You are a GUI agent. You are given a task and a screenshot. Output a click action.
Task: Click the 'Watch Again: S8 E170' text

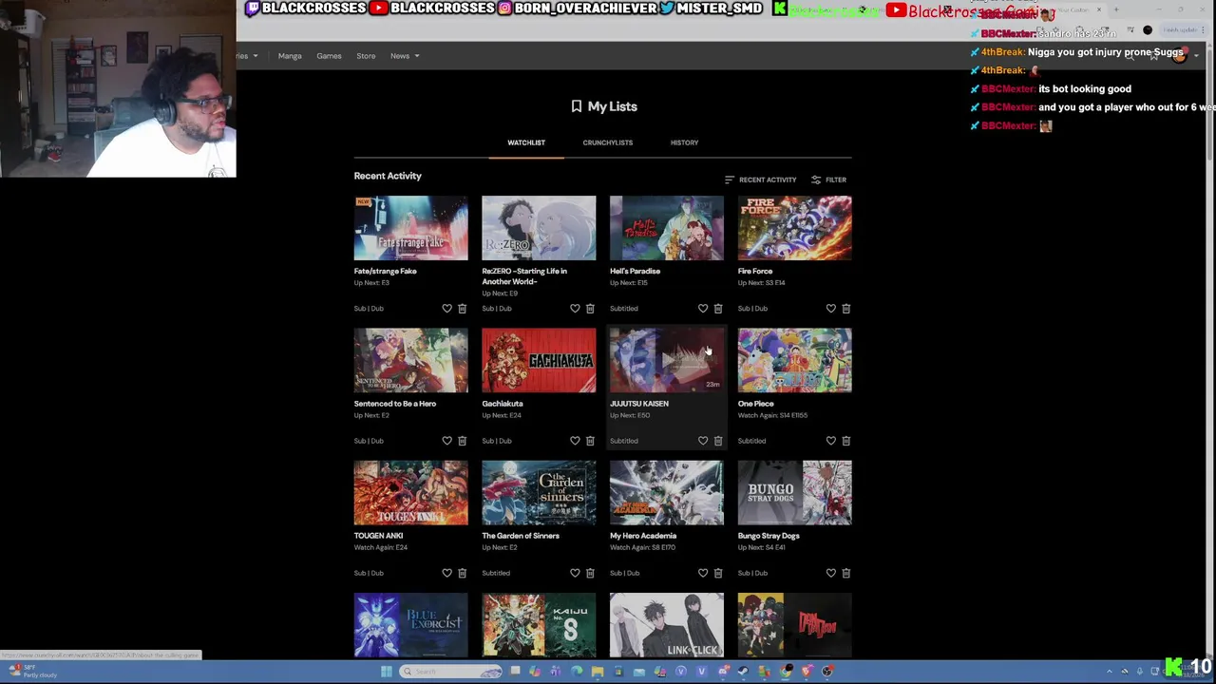click(x=643, y=547)
